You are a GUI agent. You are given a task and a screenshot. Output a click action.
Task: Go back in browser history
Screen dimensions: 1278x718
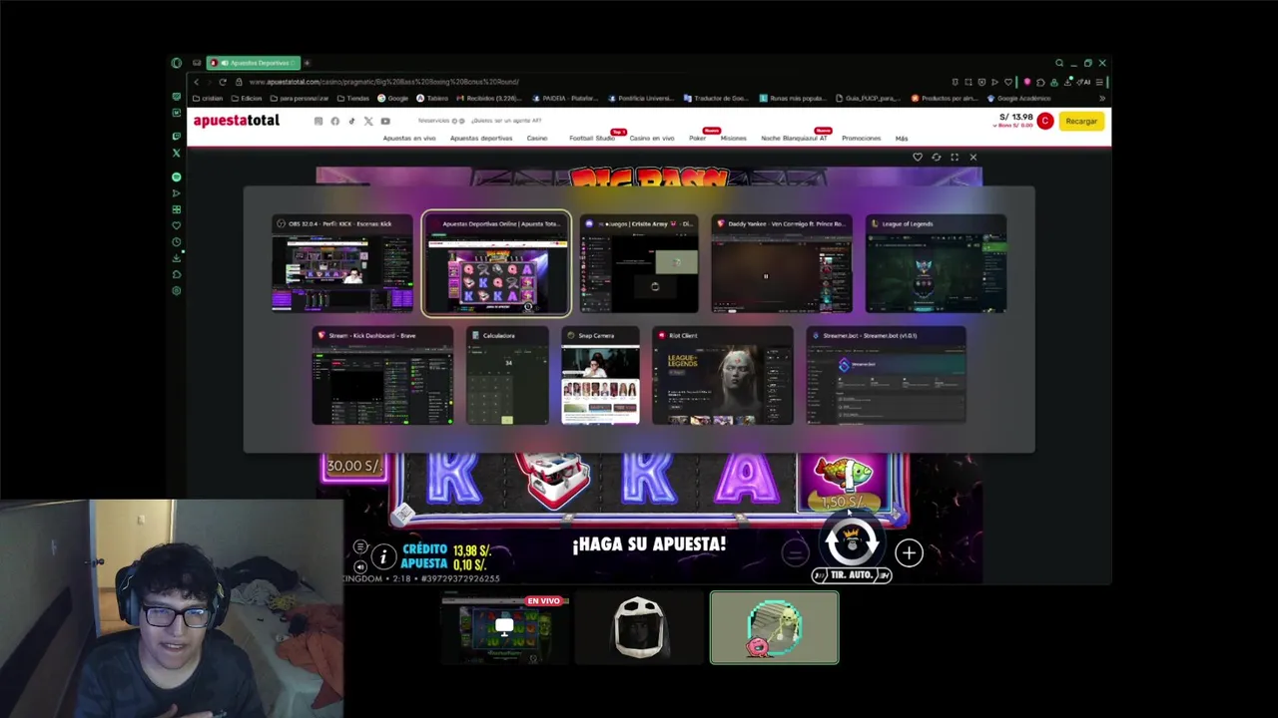[x=197, y=82]
